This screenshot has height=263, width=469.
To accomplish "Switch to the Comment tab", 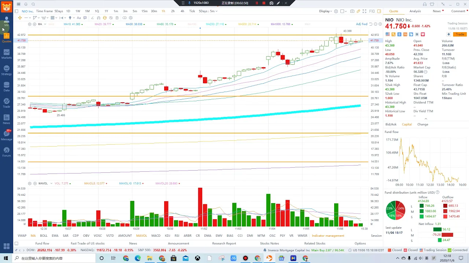I will (458, 11).
